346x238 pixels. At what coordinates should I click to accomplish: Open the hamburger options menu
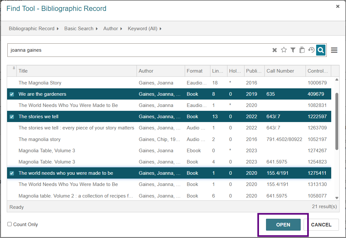point(334,50)
